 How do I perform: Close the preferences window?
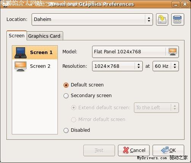[x=185, y=5]
